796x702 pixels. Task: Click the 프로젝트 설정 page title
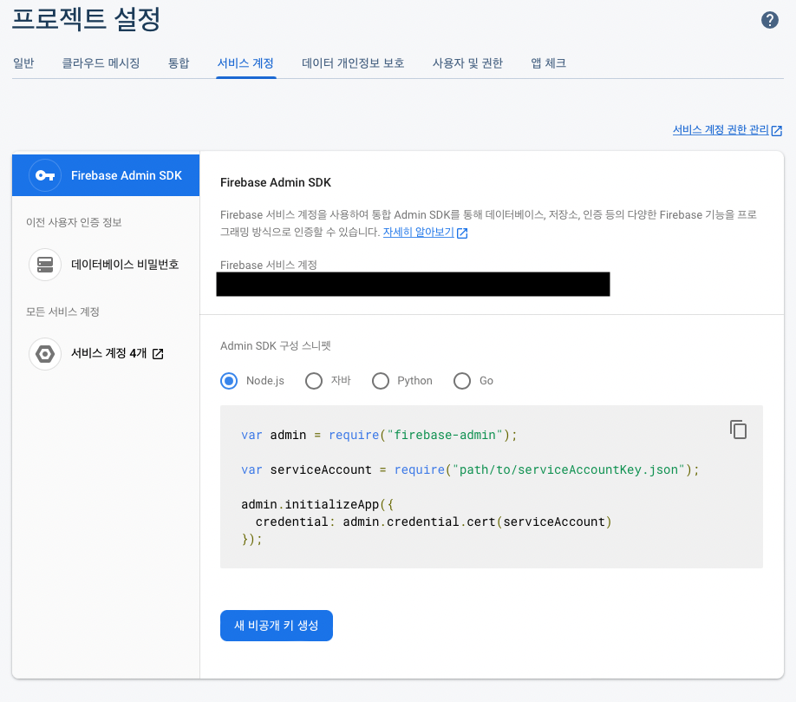pyautogui.click(x=86, y=19)
